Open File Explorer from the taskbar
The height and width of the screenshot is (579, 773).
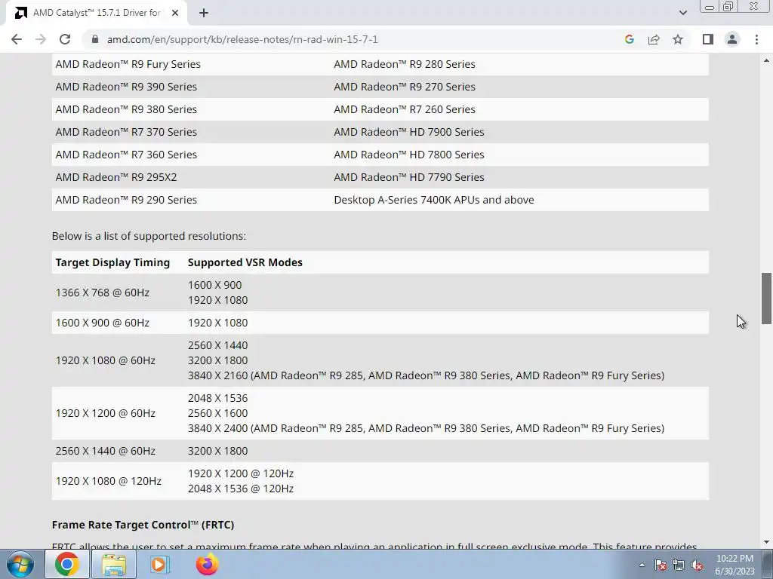[x=114, y=564]
